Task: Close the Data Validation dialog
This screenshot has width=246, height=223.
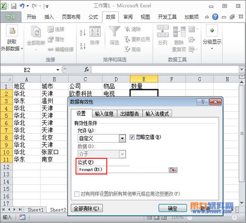Action: (215, 102)
